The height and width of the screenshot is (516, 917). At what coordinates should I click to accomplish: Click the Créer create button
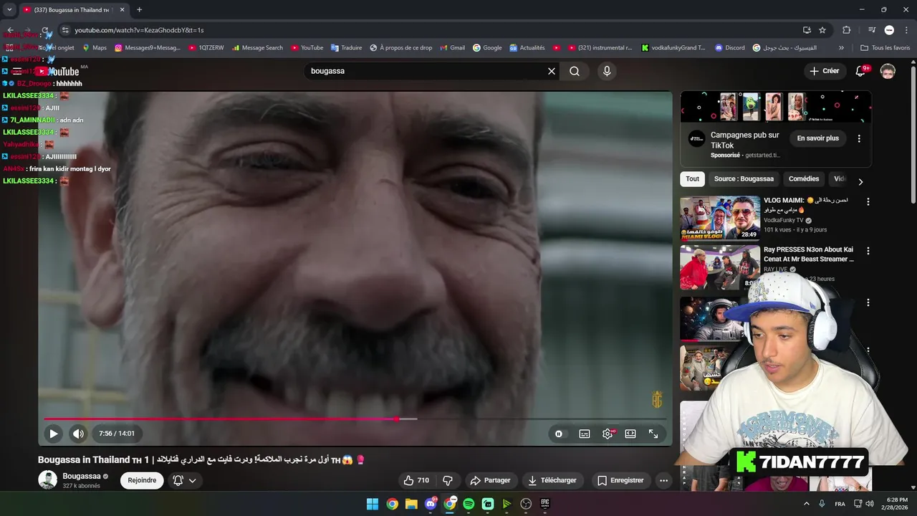pos(824,71)
